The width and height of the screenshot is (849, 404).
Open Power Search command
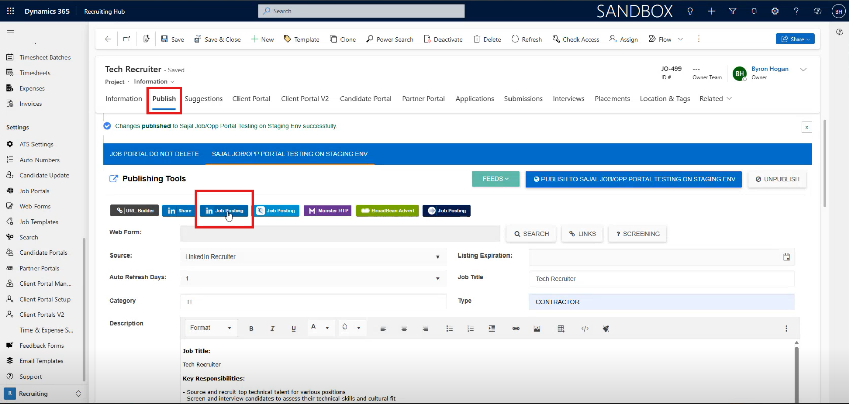(390, 39)
